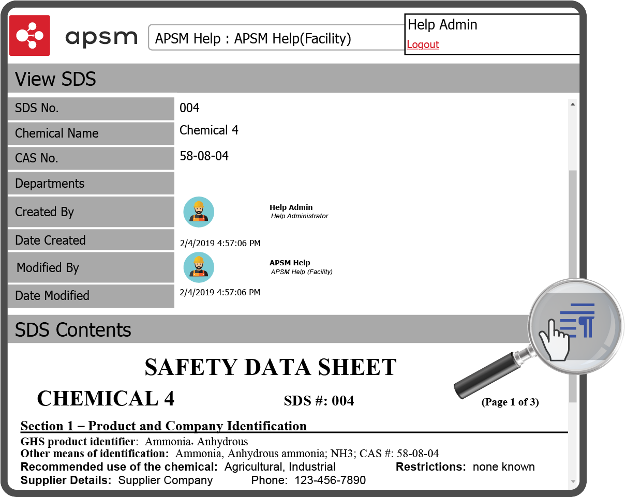Click the Date Modified label
626x497 pixels.
pyautogui.click(x=52, y=296)
